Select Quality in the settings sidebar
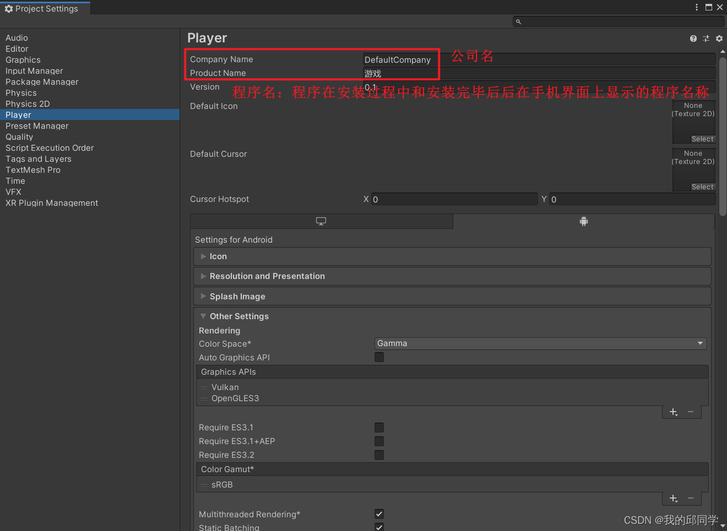Image resolution: width=727 pixels, height=531 pixels. pos(19,136)
